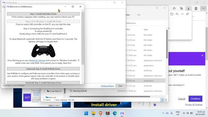Click the welcome window scroll up arrow

point(83,10)
